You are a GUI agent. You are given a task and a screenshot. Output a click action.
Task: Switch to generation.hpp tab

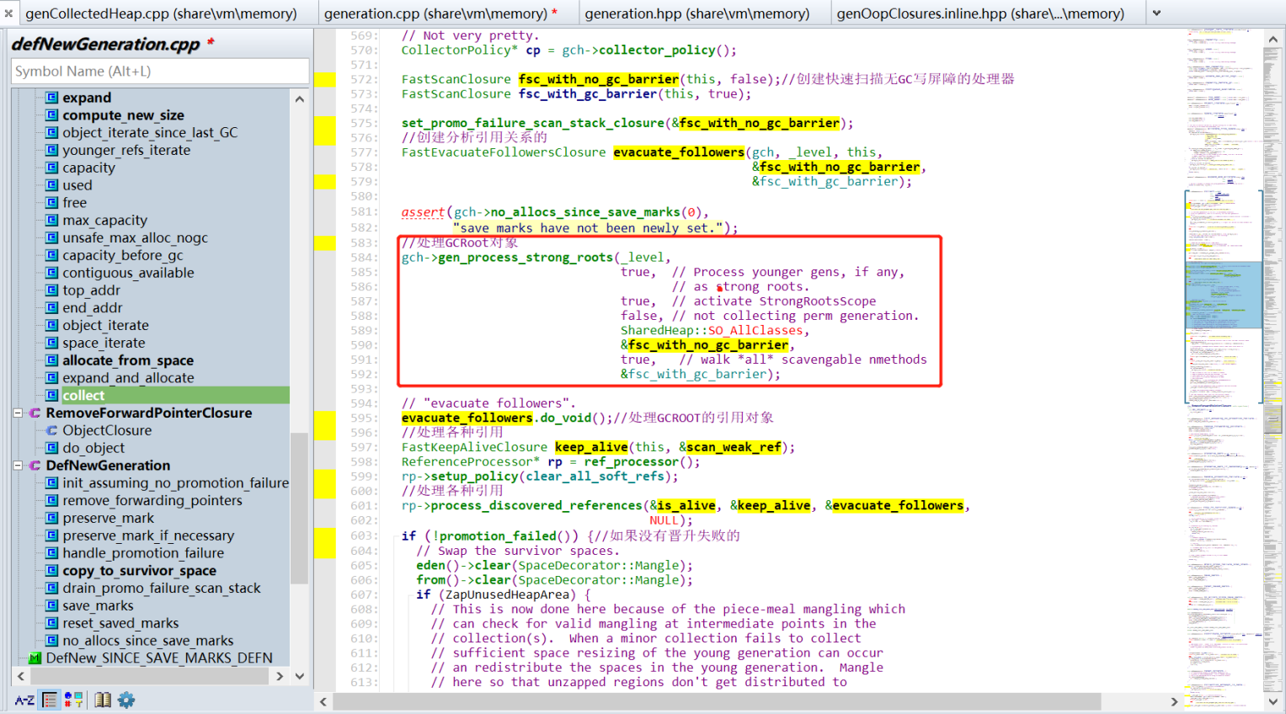coord(697,13)
